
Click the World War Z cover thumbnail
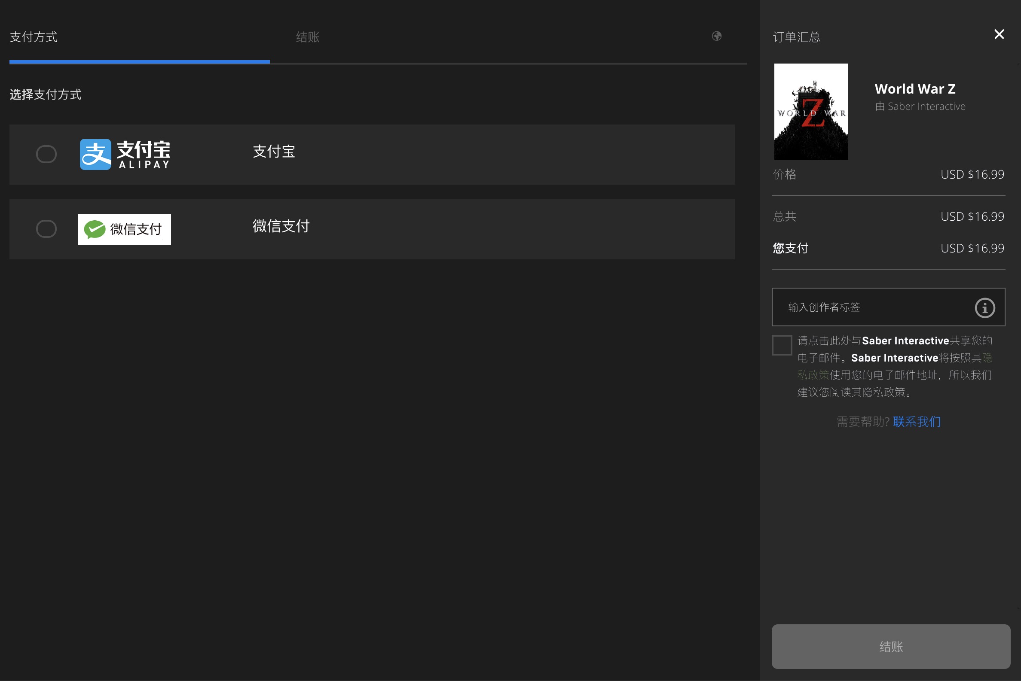[810, 112]
